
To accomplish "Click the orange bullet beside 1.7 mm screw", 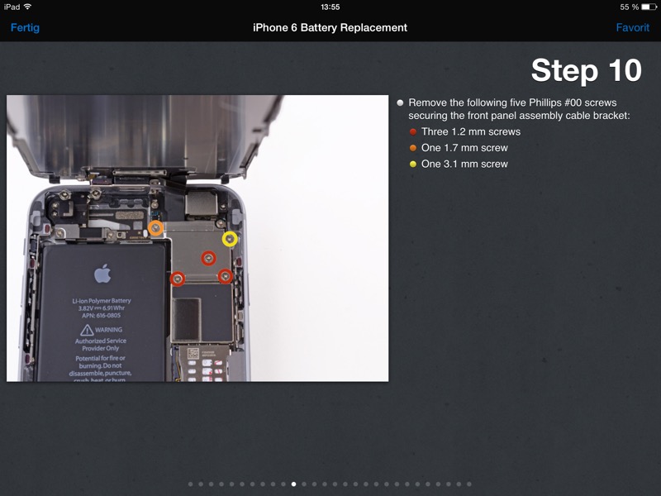I will coord(413,148).
